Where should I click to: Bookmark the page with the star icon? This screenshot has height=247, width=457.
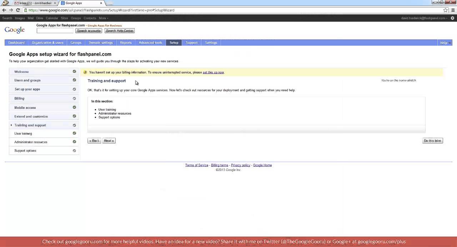click(446, 10)
